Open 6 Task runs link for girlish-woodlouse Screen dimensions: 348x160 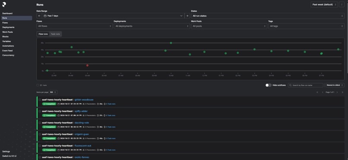click(x=111, y=104)
